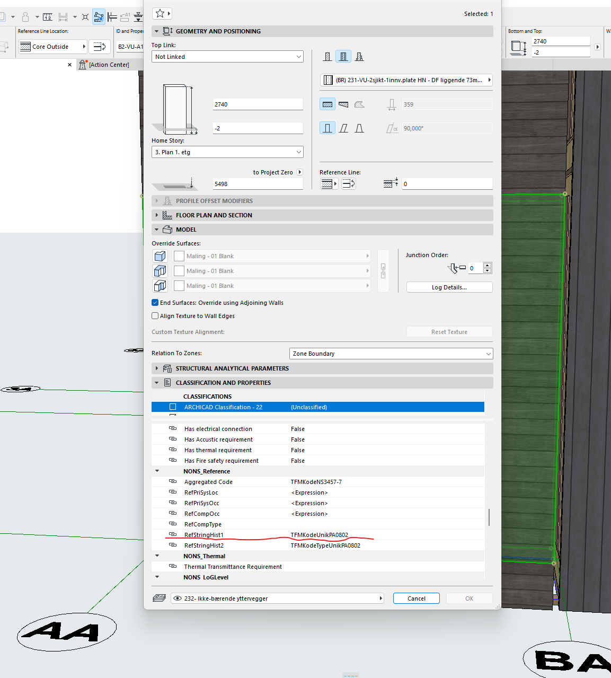Image resolution: width=611 pixels, height=678 pixels.
Task: Choose the slanted wall complexity icon
Action: [343, 128]
